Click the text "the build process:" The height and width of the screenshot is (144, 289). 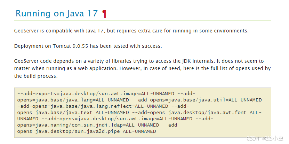[36, 76]
